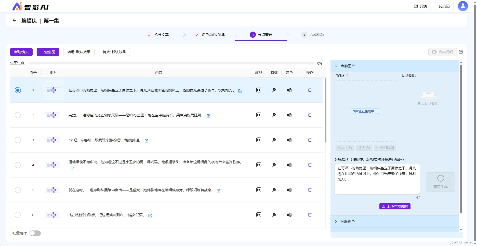Select the 分镜管理 step
This screenshot has height=246, width=477.
click(x=261, y=35)
